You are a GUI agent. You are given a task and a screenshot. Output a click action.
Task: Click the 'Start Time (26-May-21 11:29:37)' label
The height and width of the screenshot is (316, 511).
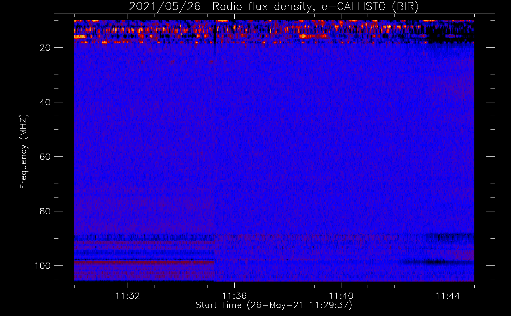[x=274, y=305]
